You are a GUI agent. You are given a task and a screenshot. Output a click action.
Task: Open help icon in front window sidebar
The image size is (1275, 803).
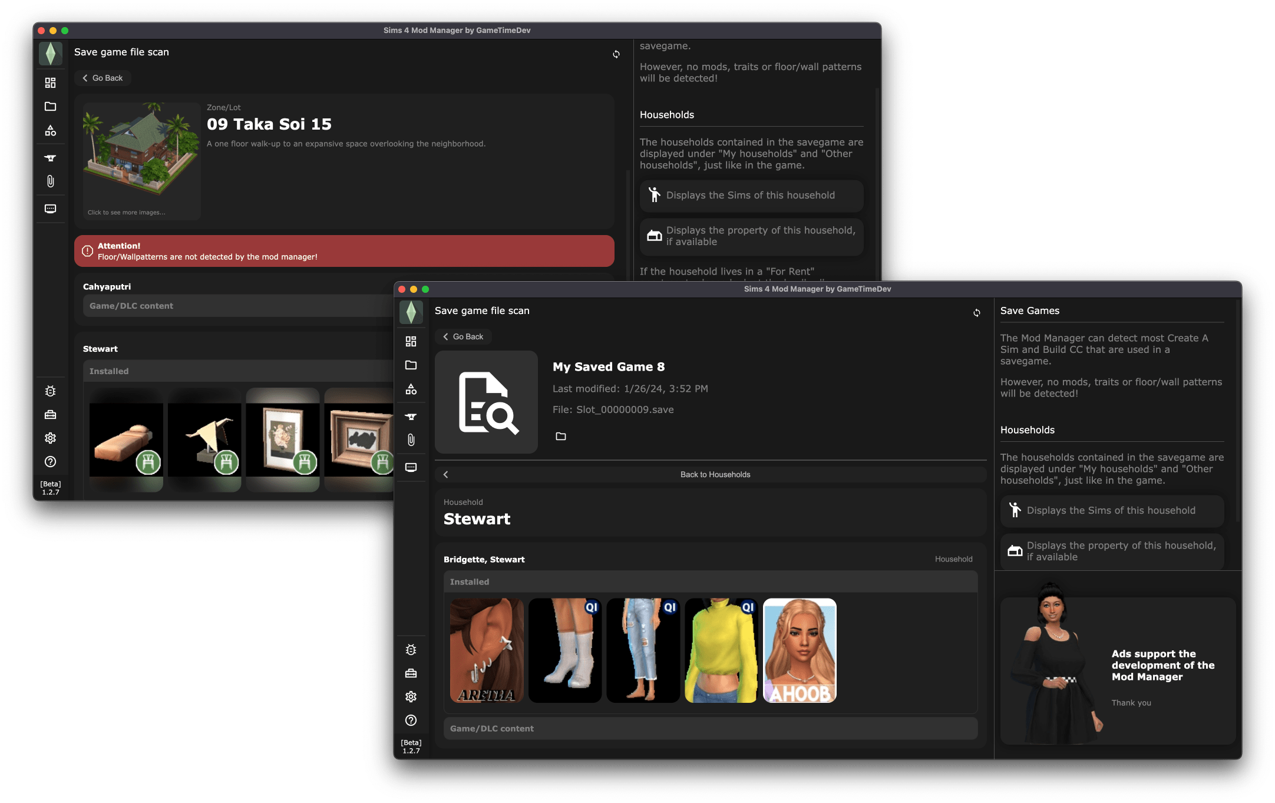click(x=411, y=720)
